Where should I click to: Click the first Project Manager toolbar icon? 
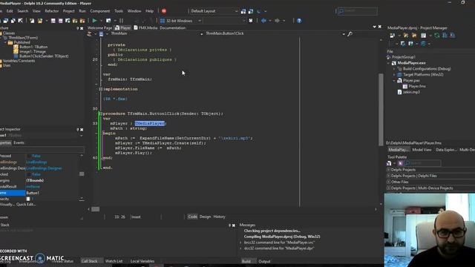[x=393, y=36]
